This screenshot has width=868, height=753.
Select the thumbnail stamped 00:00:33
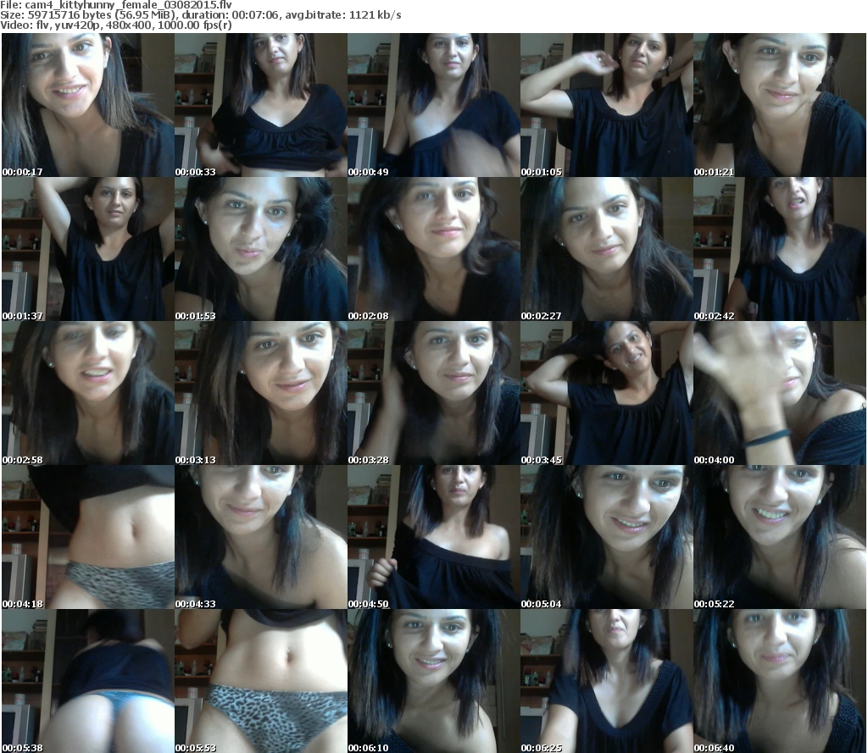tap(261, 105)
